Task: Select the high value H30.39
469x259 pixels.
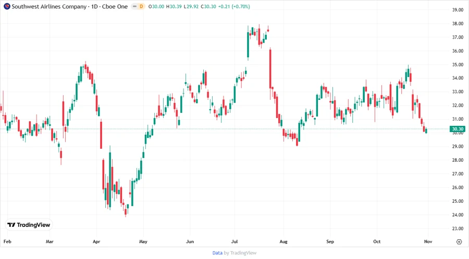Action: (x=174, y=6)
